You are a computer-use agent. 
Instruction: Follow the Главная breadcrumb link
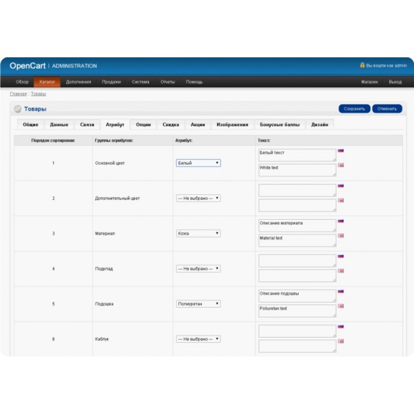[x=18, y=94]
